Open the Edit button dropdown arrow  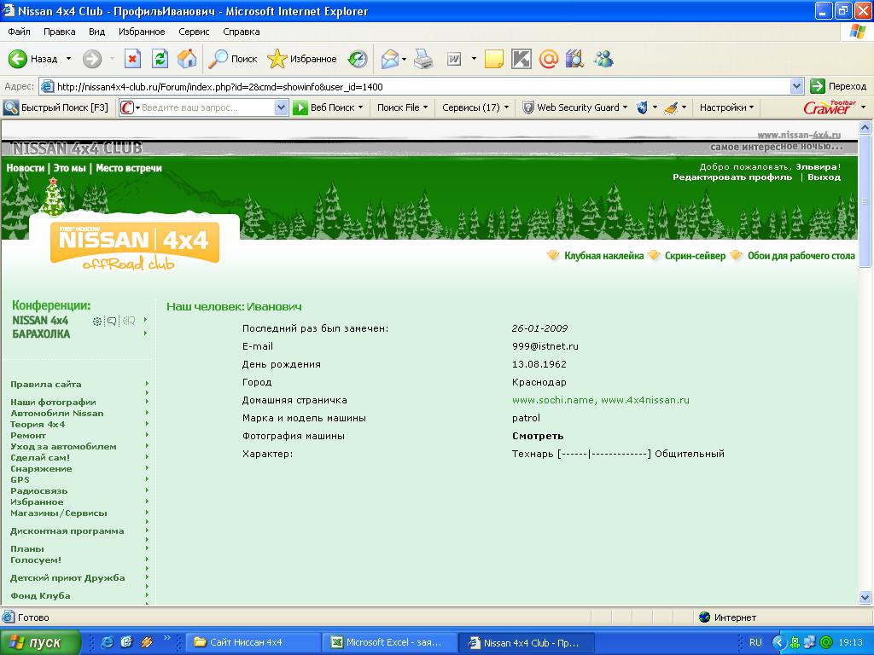474,59
